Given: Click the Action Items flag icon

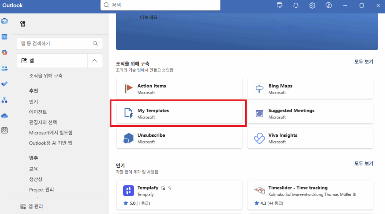Looking at the screenshot, I should 129,89.
